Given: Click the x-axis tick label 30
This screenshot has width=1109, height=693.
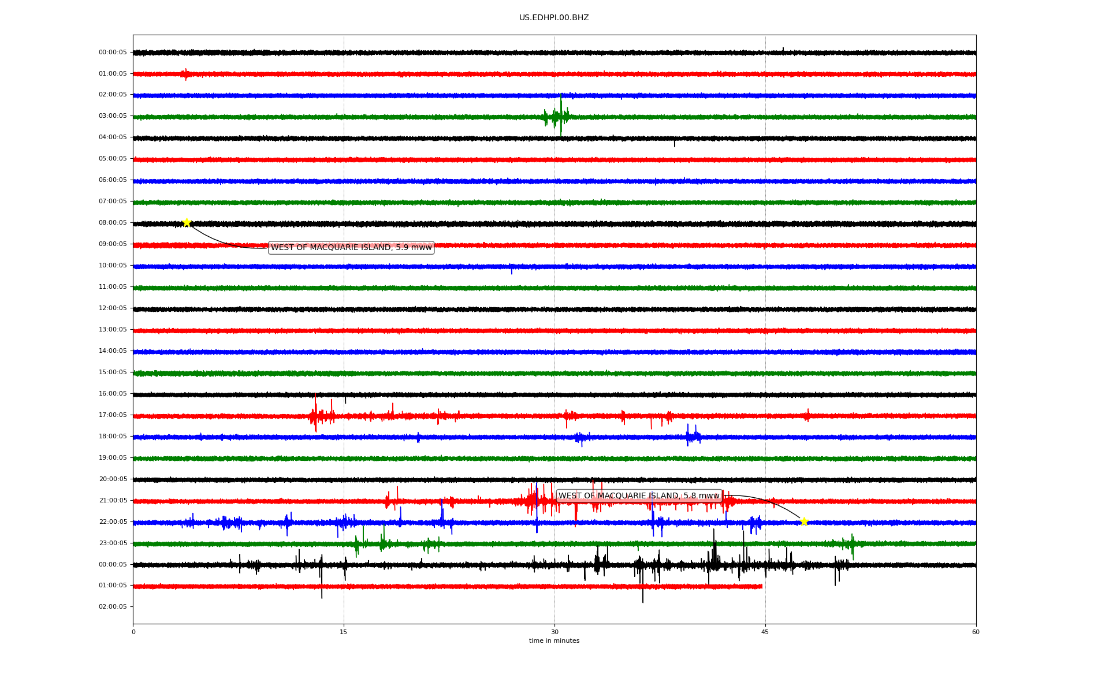Looking at the screenshot, I should 554,632.
